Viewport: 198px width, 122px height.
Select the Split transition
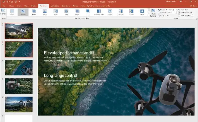click(x=66, y=12)
